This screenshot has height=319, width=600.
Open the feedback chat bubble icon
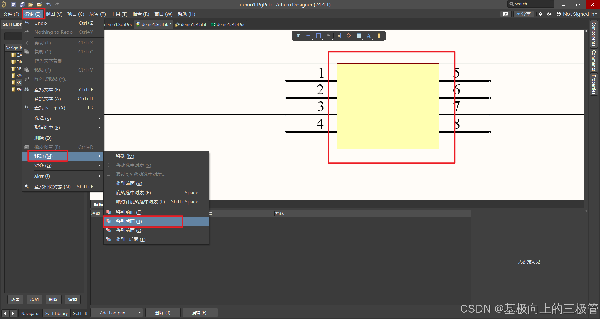pos(506,14)
